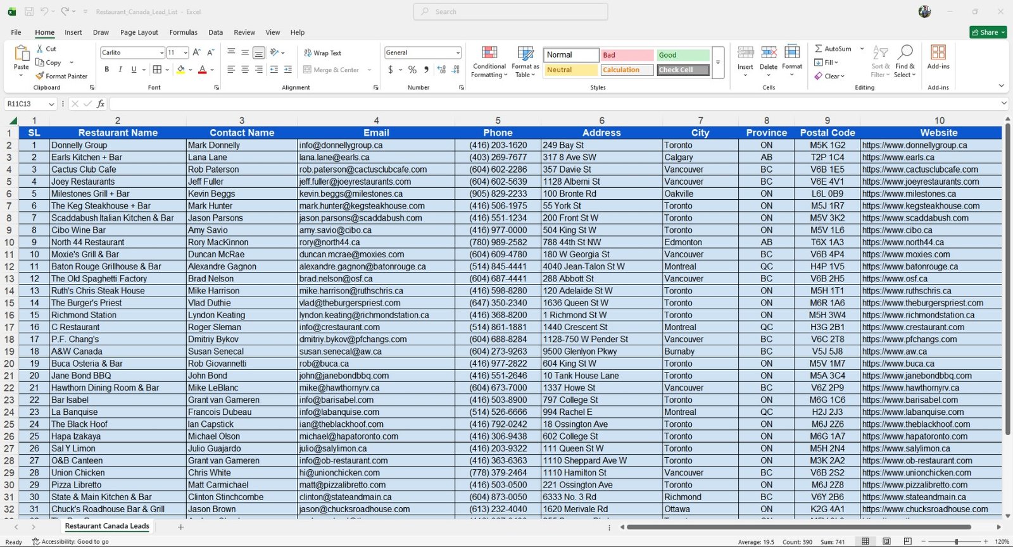Image resolution: width=1013 pixels, height=547 pixels.
Task: Toggle Underline formatting
Action: [x=134, y=70]
